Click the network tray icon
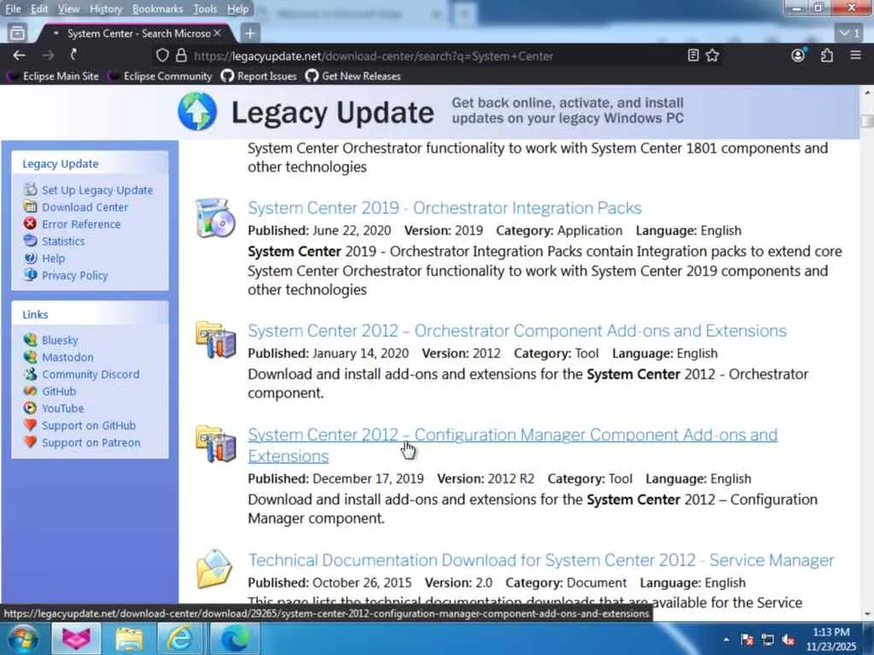 [767, 640]
